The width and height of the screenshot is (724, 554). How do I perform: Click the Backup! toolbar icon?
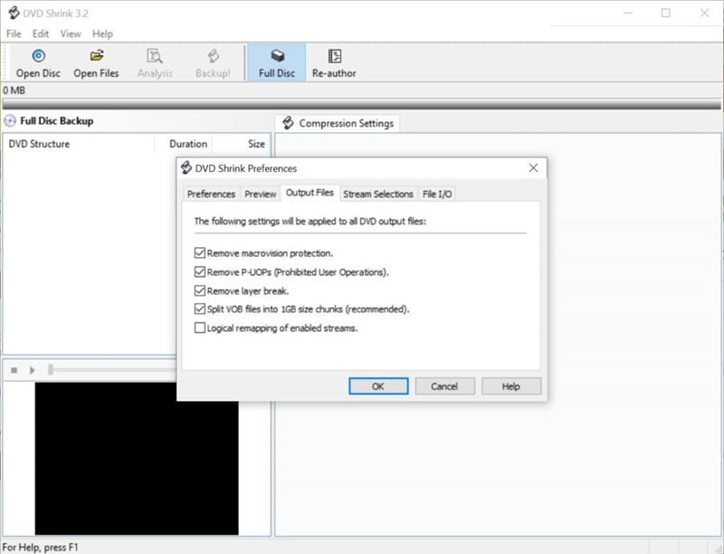point(213,56)
